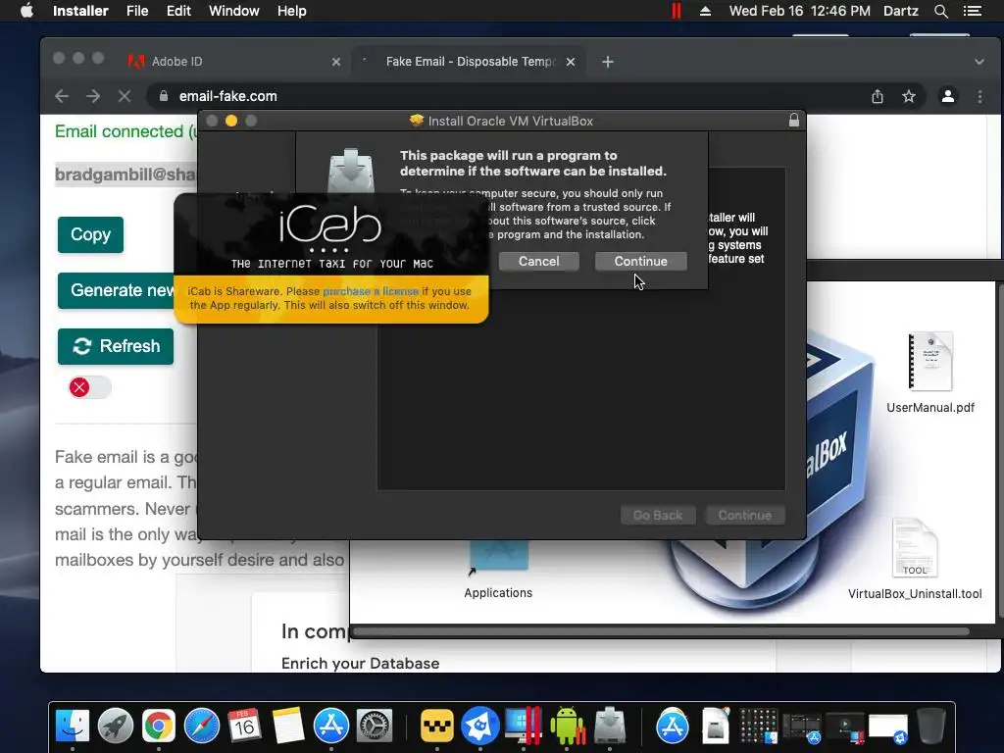Click the Refresh button
Viewport: 1004px width, 753px height.
116,346
